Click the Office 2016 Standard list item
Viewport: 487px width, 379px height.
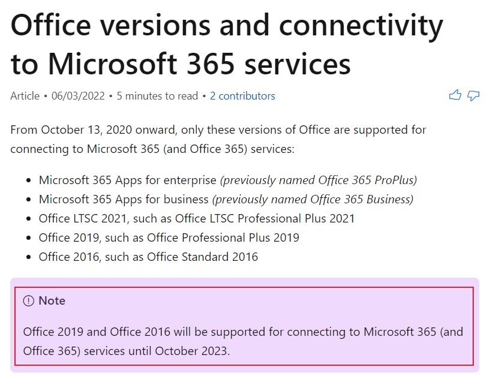tap(148, 257)
